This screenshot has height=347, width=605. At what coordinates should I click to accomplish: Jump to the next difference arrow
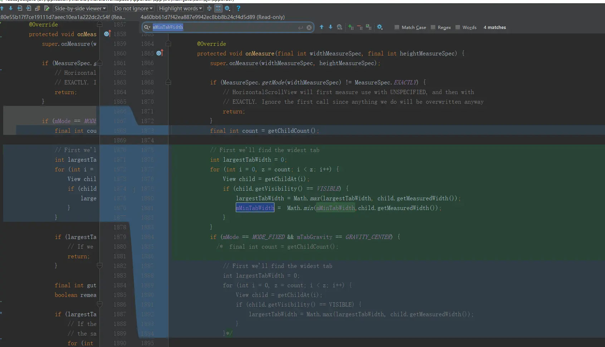(11, 8)
